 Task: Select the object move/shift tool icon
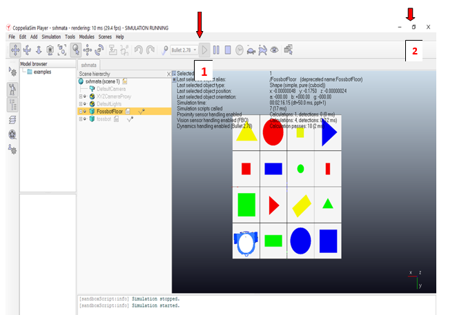(x=88, y=50)
